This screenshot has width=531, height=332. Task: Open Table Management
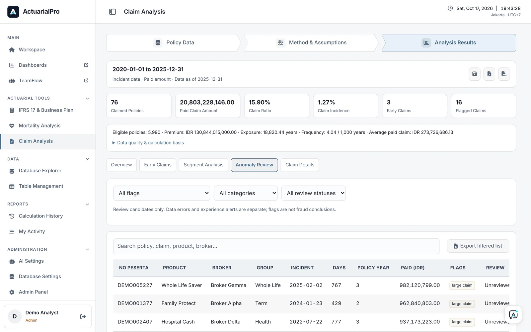pos(48,186)
